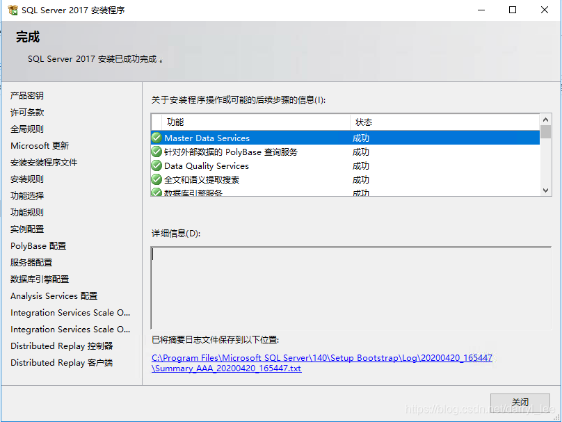Minimize the SQL Server setup window
562x422 pixels.
[x=481, y=10]
